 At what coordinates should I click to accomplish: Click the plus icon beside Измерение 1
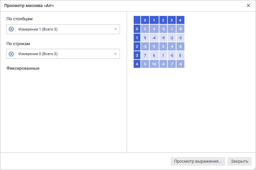tap(11, 29)
